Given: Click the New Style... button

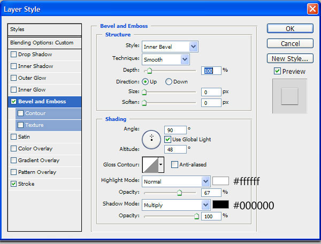Looking at the screenshot, I should pyautogui.click(x=290, y=58).
